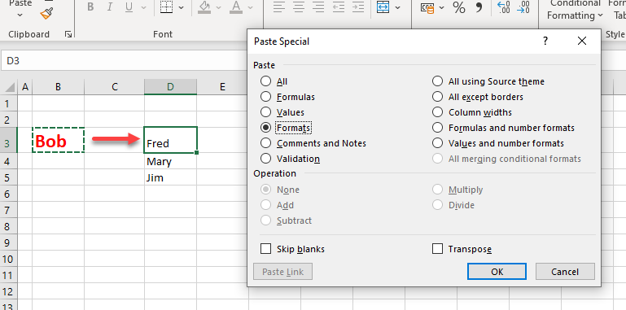Apply Comma Style
626x310 pixels.
[x=479, y=7]
